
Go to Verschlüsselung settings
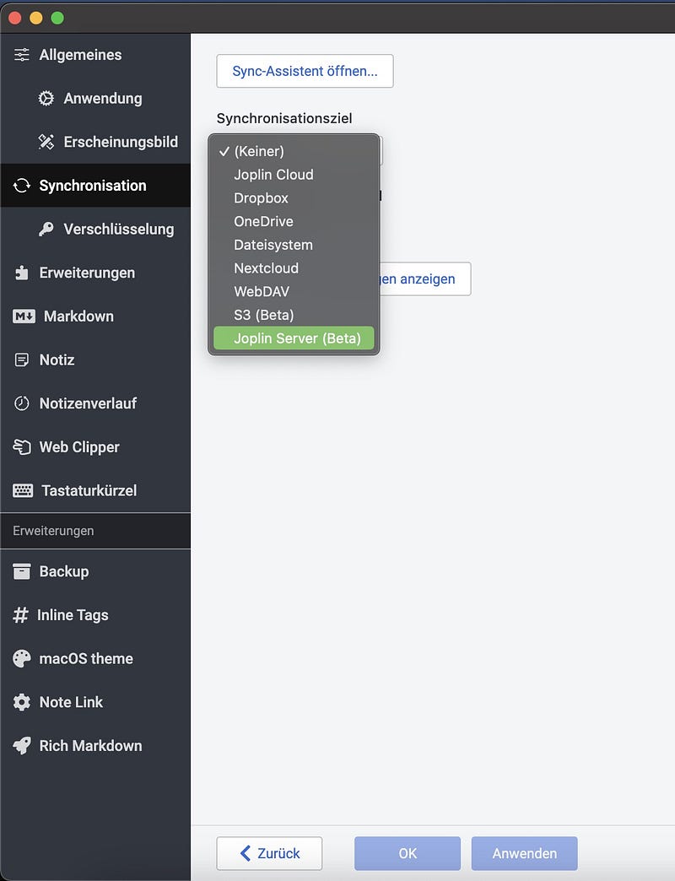95,229
